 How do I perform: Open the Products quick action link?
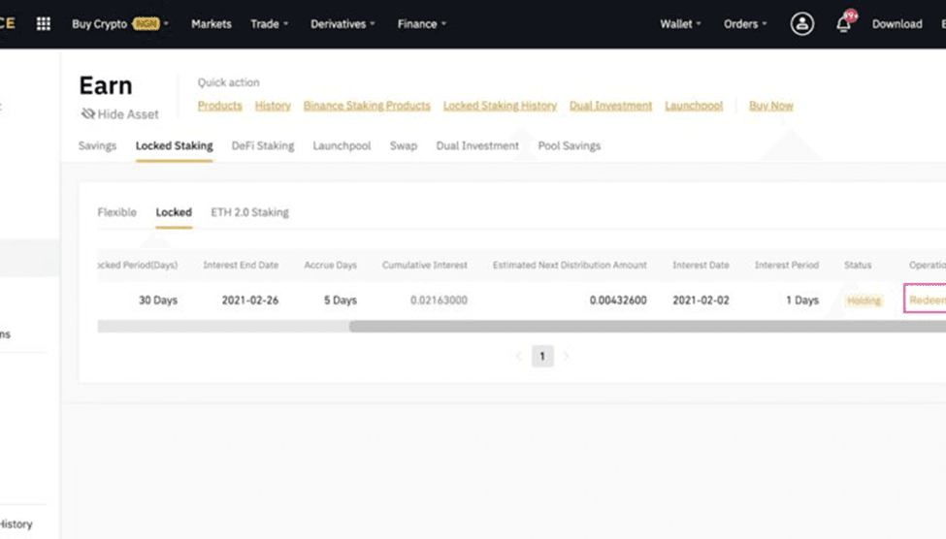point(219,106)
